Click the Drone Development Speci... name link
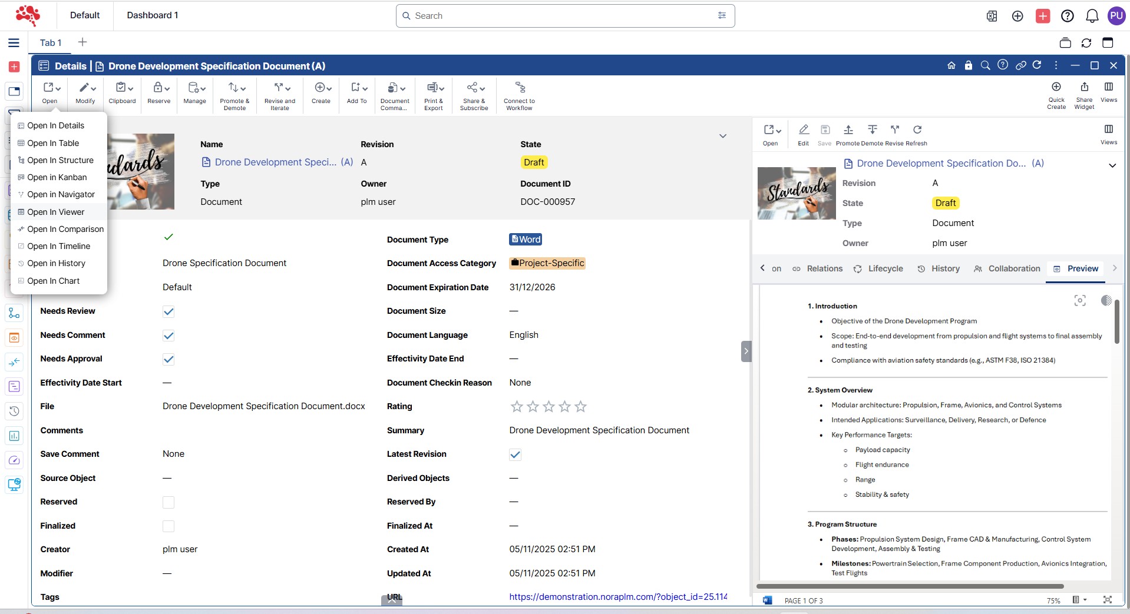The width and height of the screenshot is (1130, 614). 275,162
